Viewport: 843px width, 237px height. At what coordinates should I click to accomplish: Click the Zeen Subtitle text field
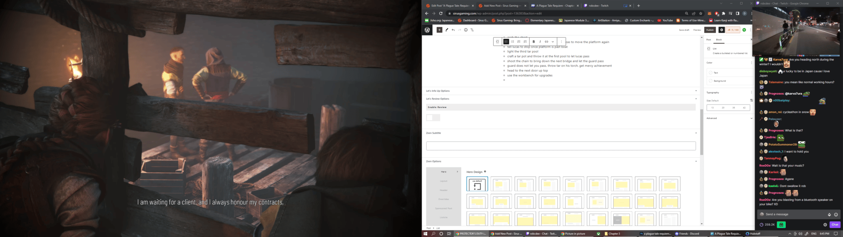[x=561, y=146]
